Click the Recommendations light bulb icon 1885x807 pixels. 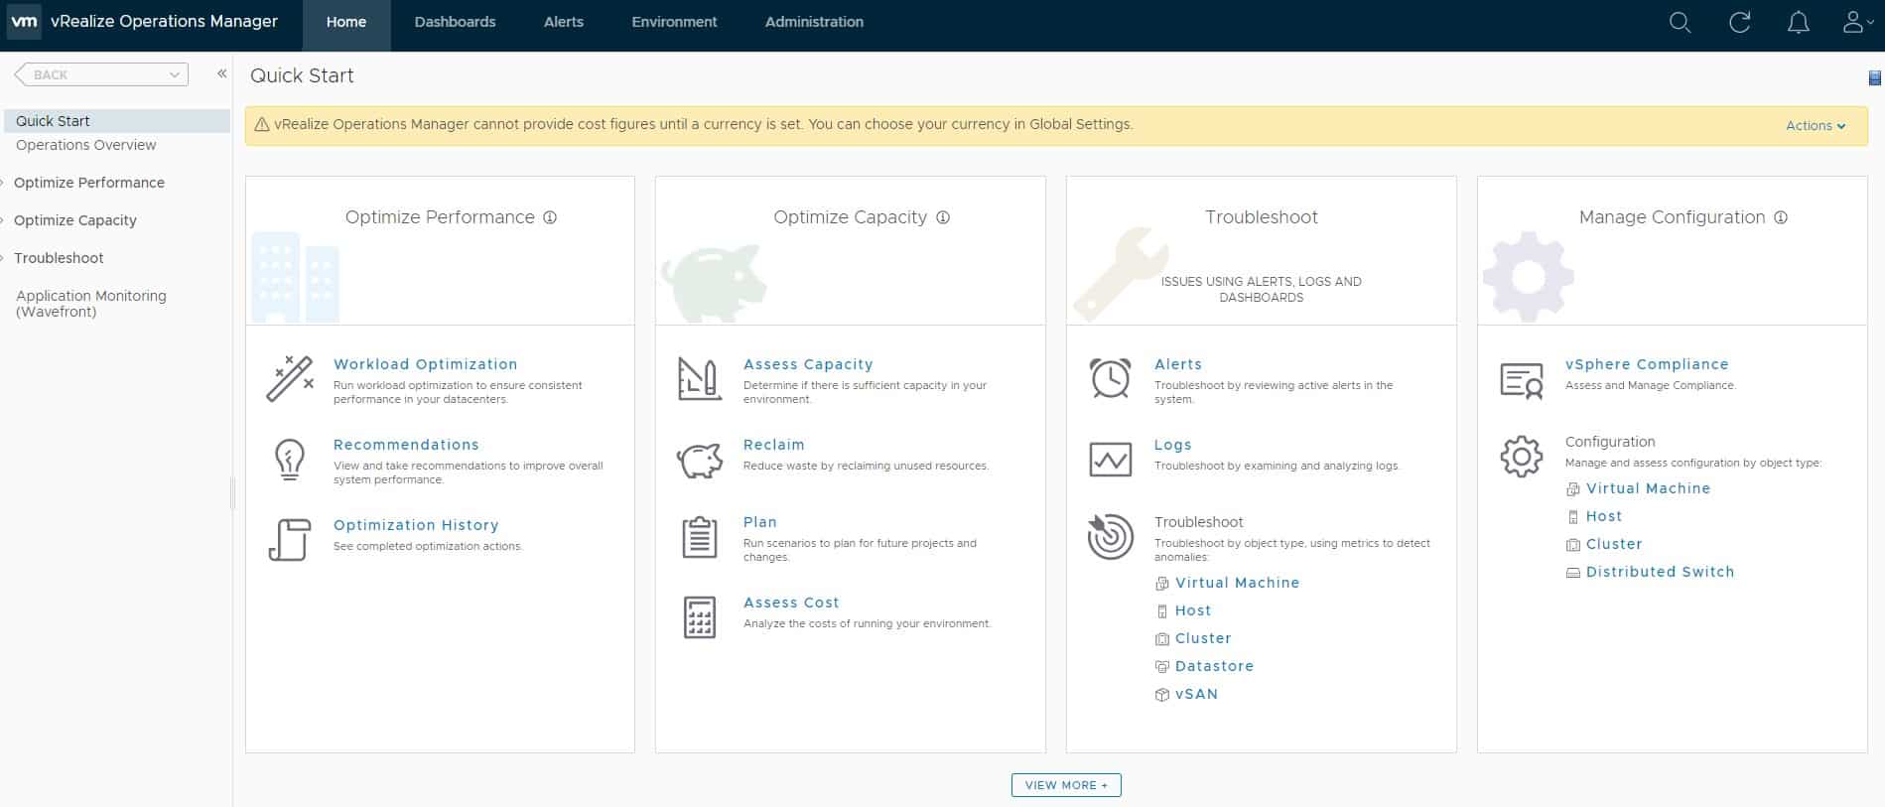289,460
